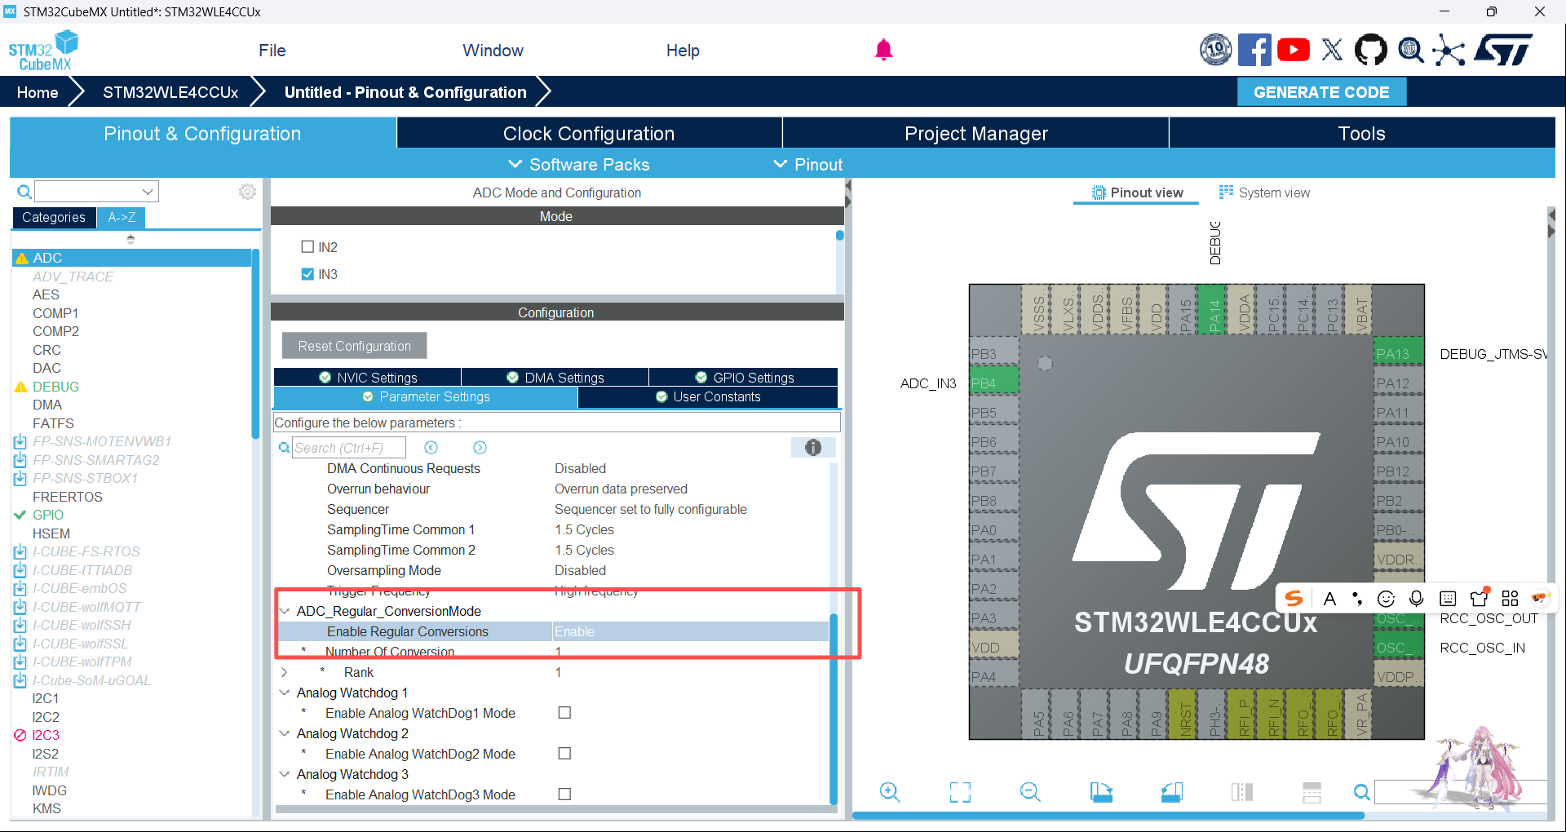Enable Analog WatchDog3 Mode checkbox
Screen dimensions: 1566x832
point(564,794)
